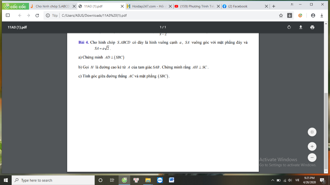This screenshot has height=185, width=330.
Task: Close the '11A3 (1).pdf' tab
Action: (122, 6)
